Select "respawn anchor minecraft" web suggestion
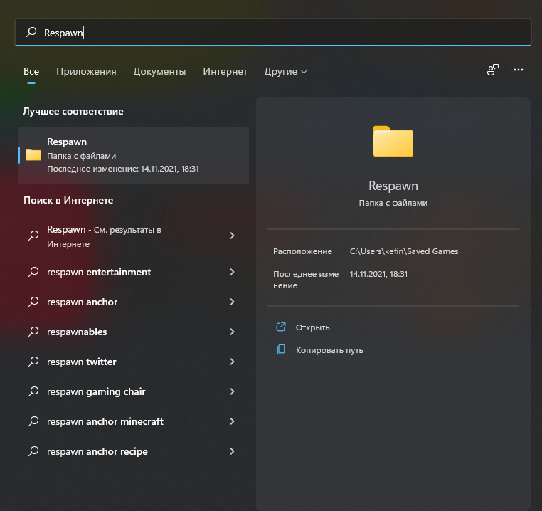The width and height of the screenshot is (542, 511). tap(105, 422)
